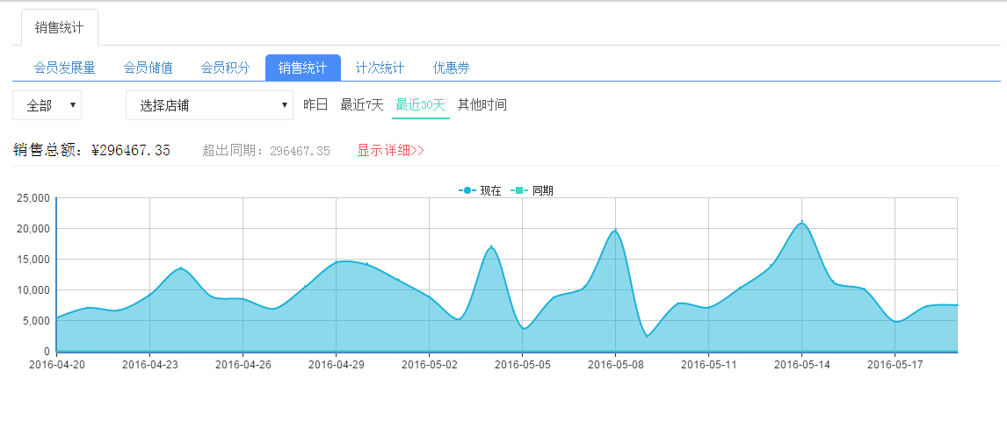Click x-axis label 2016-04-26

(x=243, y=365)
